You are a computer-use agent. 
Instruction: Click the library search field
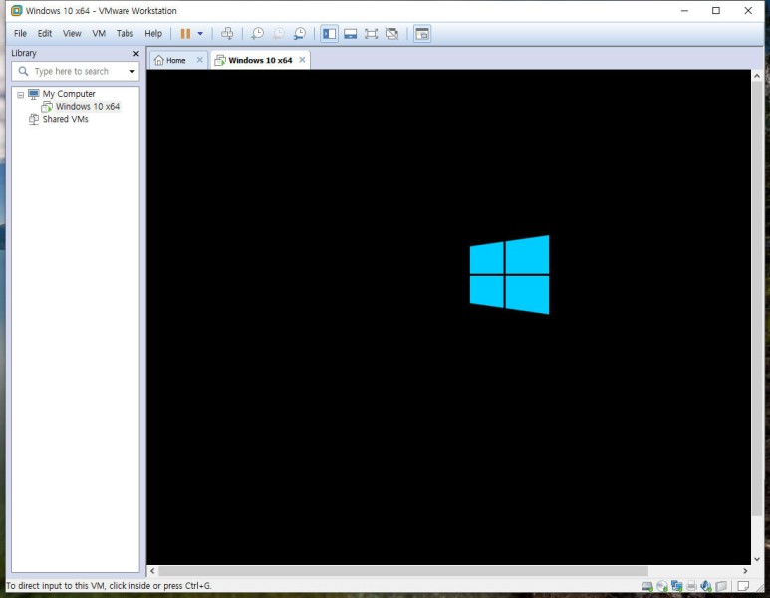click(x=75, y=71)
